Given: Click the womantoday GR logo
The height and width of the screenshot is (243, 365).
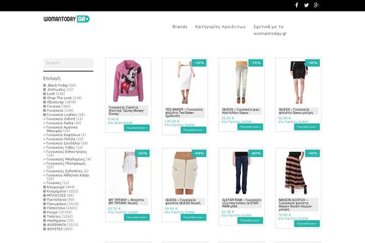Looking at the screenshot, I should (x=66, y=19).
